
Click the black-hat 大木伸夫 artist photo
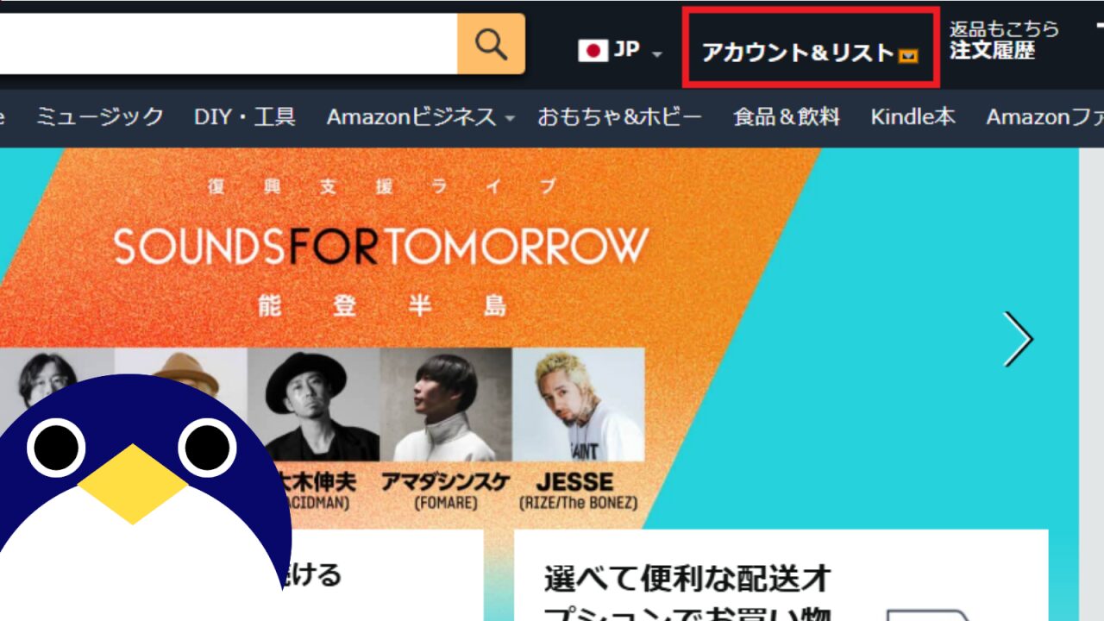(x=314, y=405)
